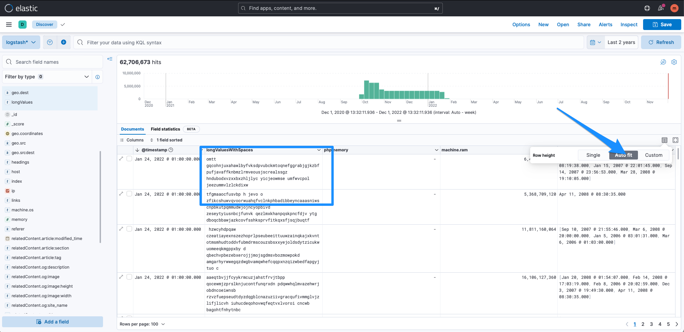Enter fullscreen mode for the data grid
Screen dimensions: 684x332
675,140
